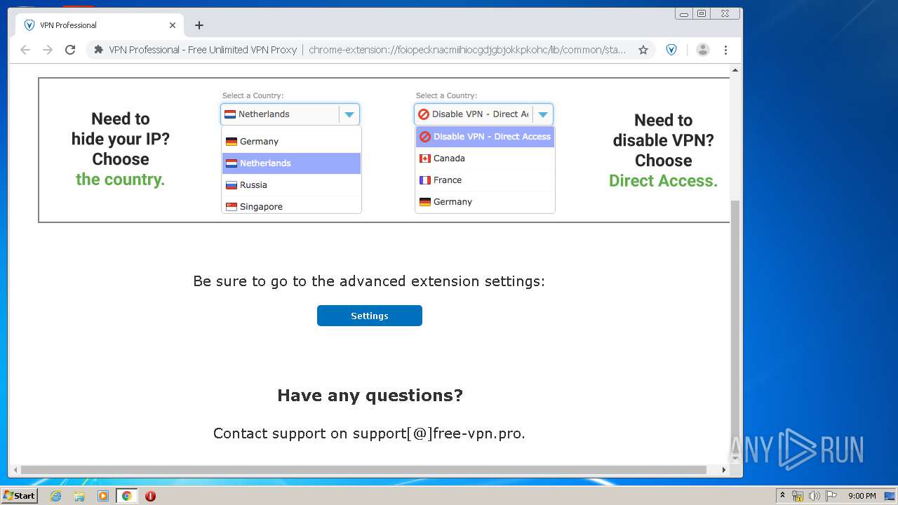
Task: Select the VPN Professional tab
Action: point(100,25)
